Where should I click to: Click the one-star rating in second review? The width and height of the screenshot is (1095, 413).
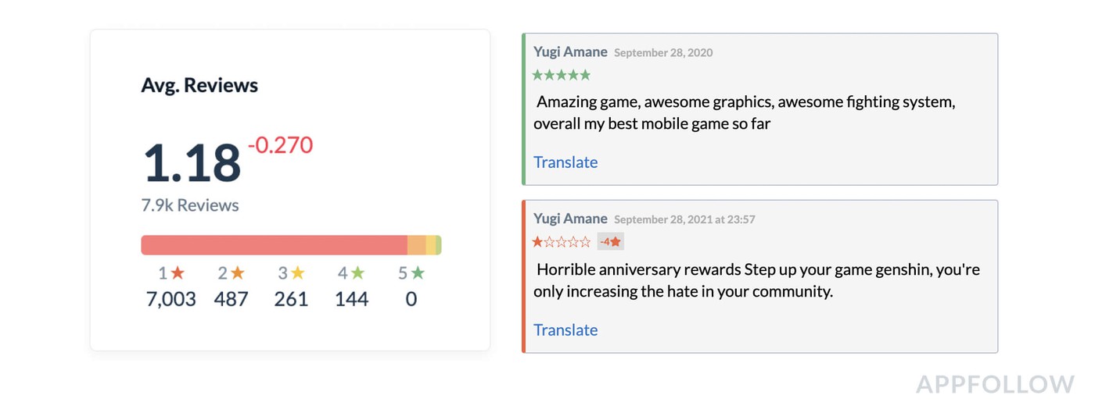(x=562, y=242)
